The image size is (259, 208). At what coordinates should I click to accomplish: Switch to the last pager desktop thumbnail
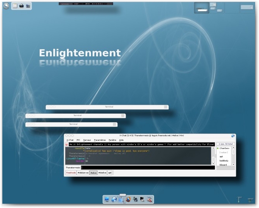pos(247,8)
